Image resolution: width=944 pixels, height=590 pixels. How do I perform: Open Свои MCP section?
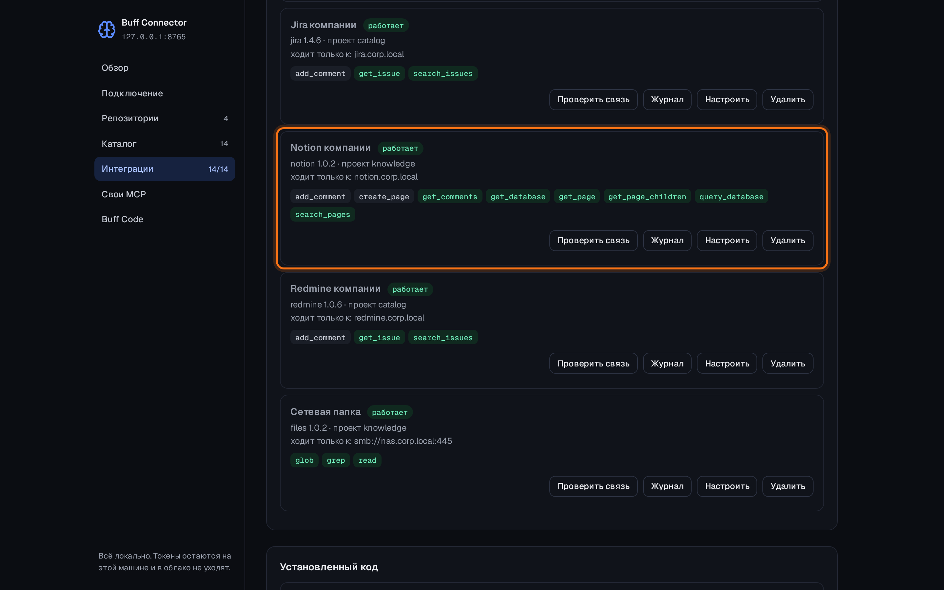pyautogui.click(x=165, y=194)
